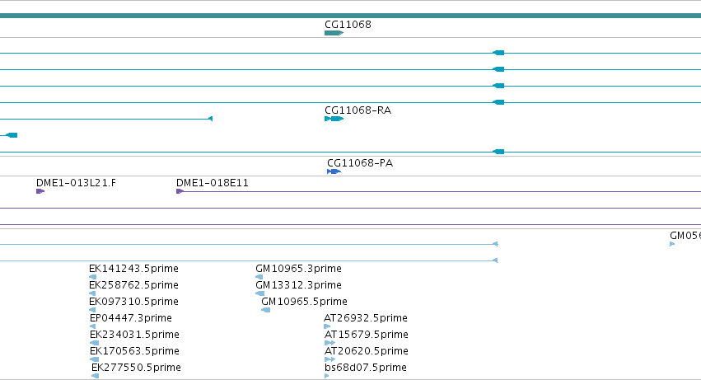Click the AT26932.5prime label
The image size is (701, 380).
click(x=365, y=318)
